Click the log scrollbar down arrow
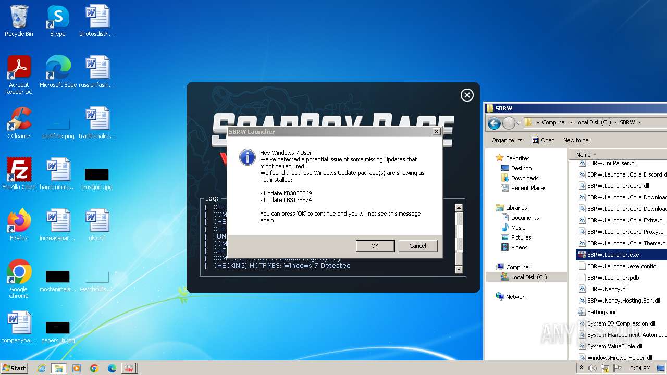This screenshot has width=667, height=375. coord(459,269)
